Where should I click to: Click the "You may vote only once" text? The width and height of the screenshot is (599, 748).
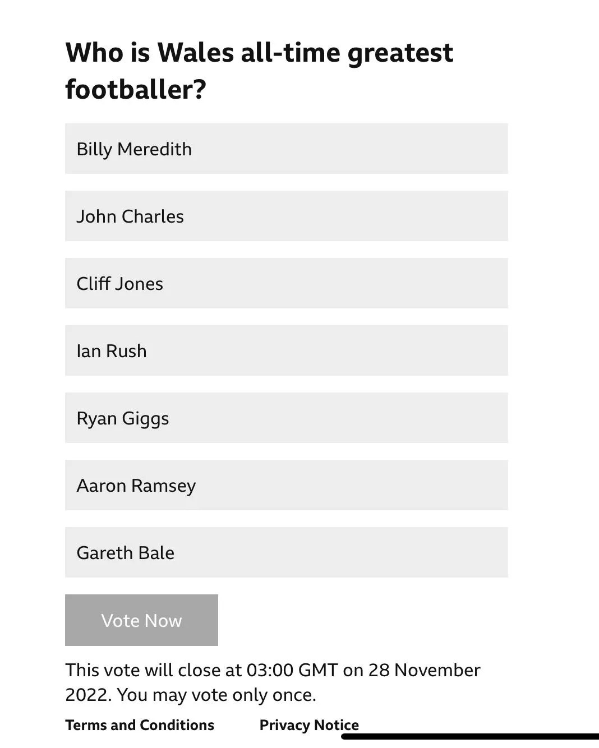216,695
